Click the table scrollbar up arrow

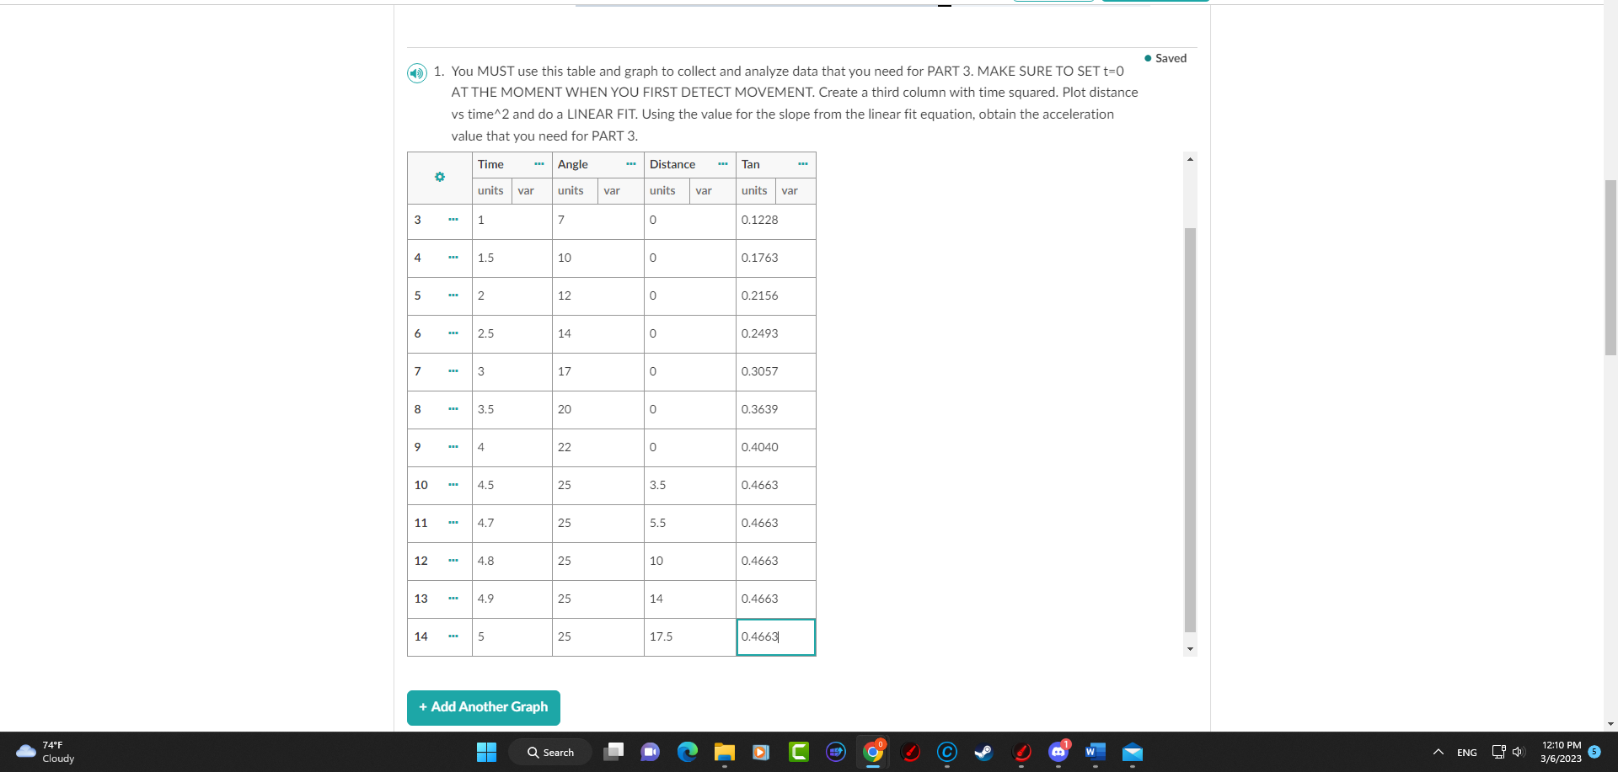coord(1190,159)
